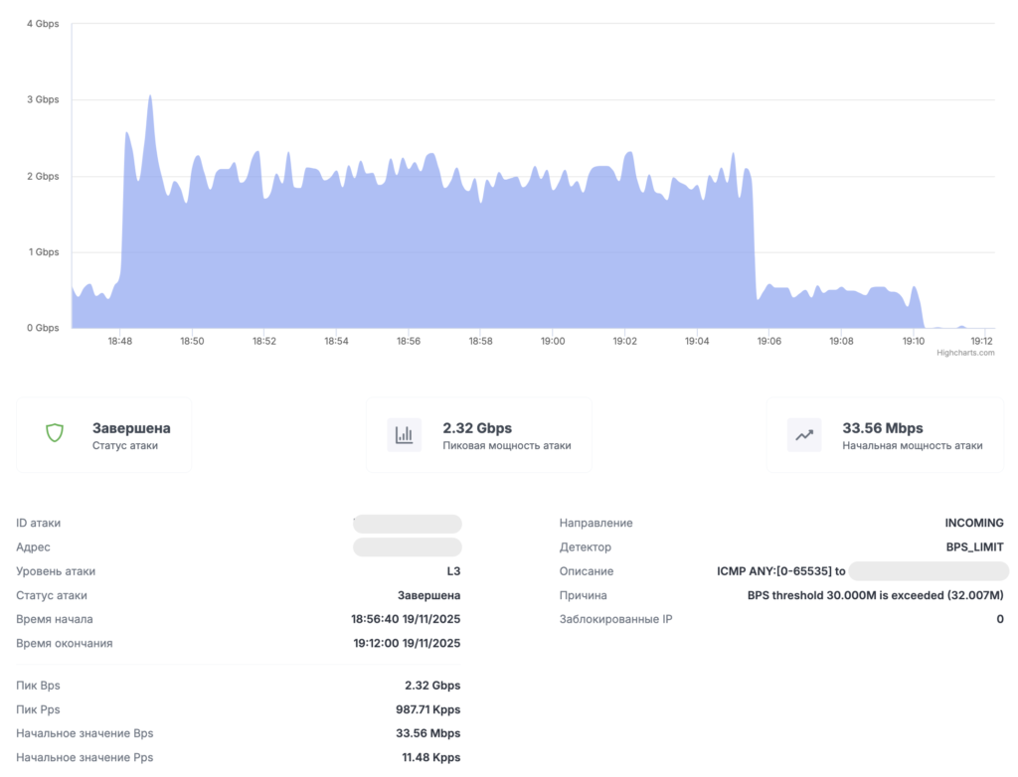
Task: Click the highest traffic spike near 3 Gbps
Action: (x=149, y=97)
